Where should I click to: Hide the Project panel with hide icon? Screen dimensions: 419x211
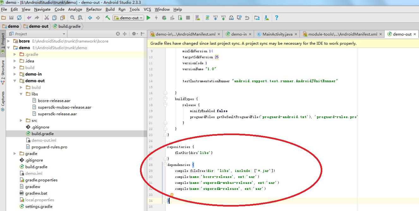[x=143, y=34]
